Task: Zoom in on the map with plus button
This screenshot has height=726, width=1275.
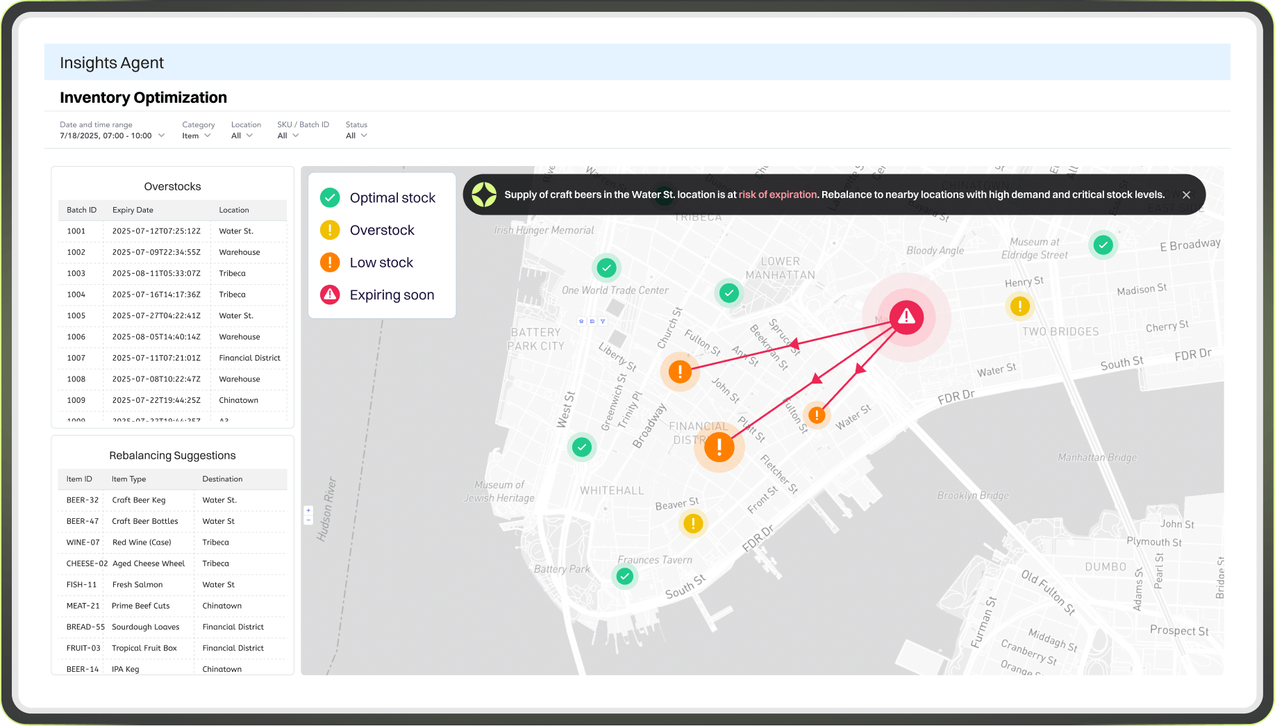Action: coord(308,511)
